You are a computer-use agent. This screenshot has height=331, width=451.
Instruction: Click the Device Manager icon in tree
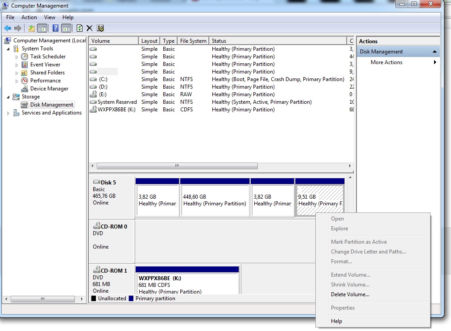[25, 89]
